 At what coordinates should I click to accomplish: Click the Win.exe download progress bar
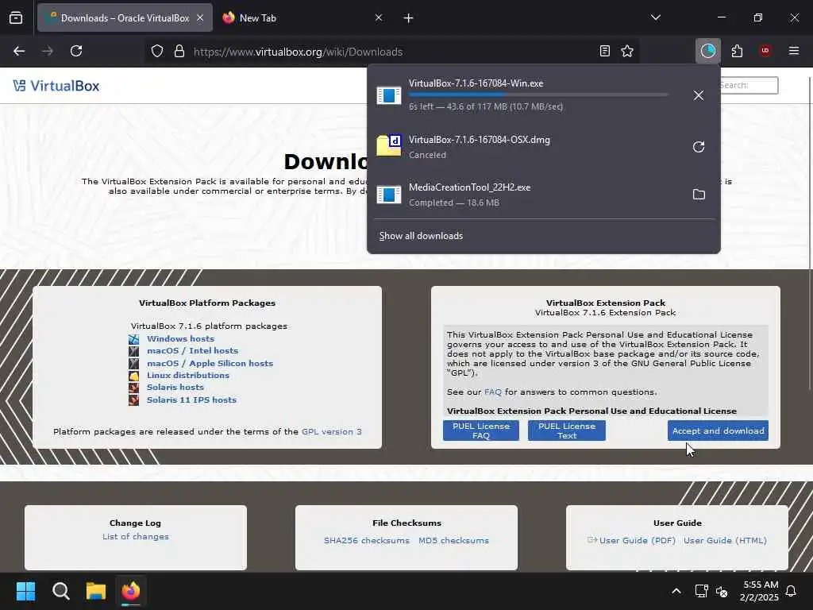click(538, 95)
